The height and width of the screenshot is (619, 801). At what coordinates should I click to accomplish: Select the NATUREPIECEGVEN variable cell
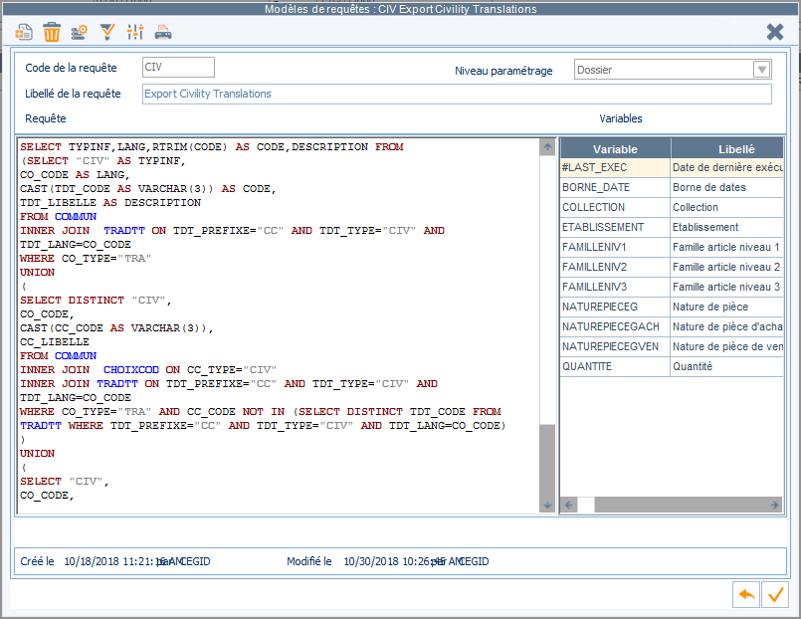[x=615, y=346]
